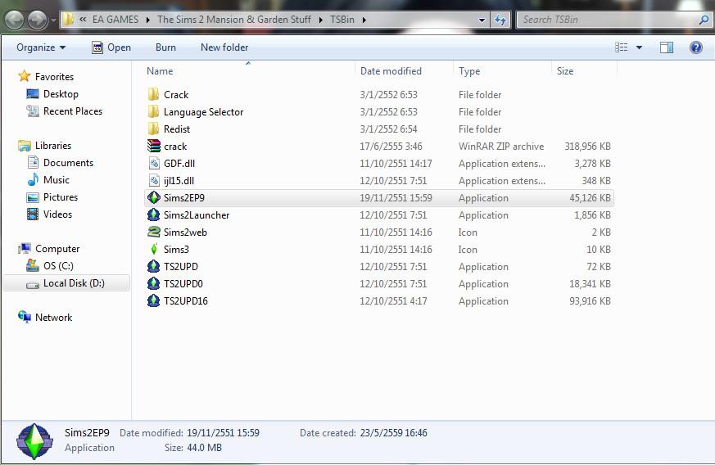Open the address bar history dropdown
This screenshot has width=715, height=465.
click(482, 20)
